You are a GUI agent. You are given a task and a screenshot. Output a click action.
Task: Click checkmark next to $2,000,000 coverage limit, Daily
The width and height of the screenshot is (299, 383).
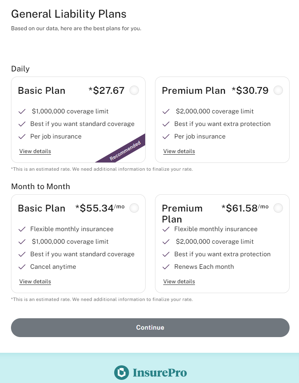(x=166, y=111)
